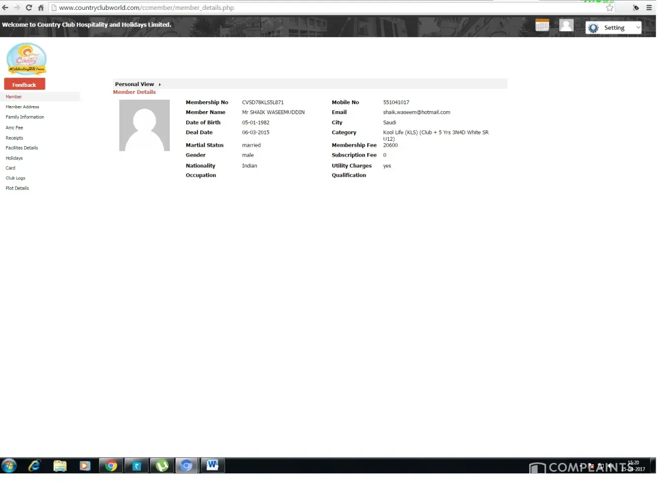Click the red Feedback button
Screen dimensions: 658x494
25,84
